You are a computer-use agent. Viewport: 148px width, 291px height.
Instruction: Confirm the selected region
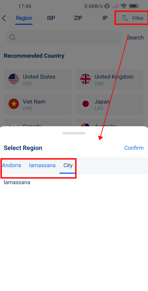134,148
